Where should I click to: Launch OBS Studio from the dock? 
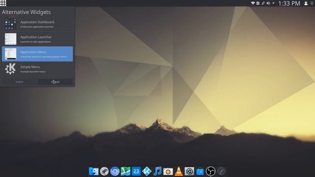click(x=211, y=172)
